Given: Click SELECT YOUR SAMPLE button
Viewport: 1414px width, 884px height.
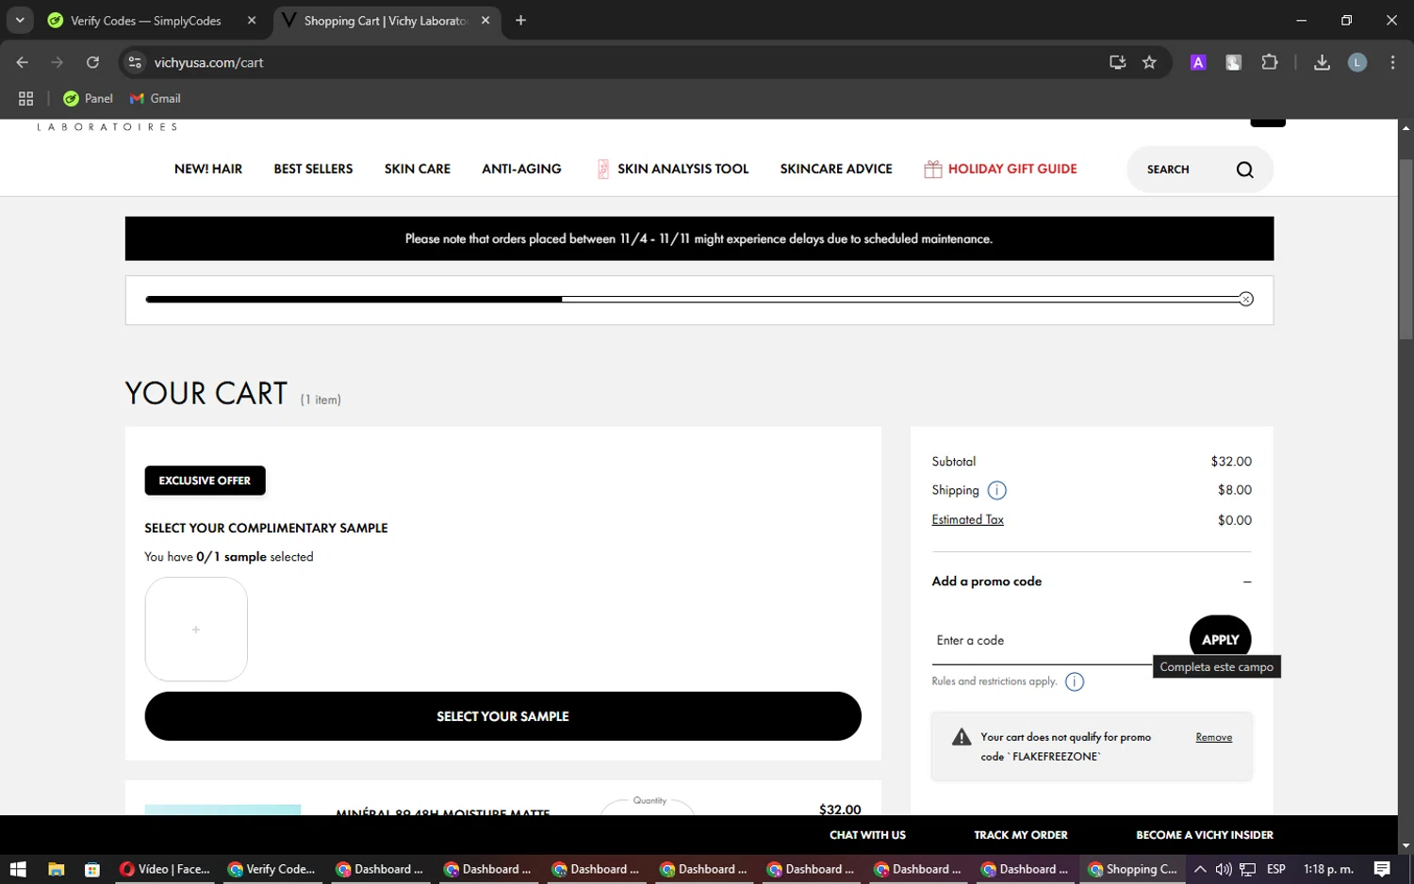Looking at the screenshot, I should (x=502, y=716).
